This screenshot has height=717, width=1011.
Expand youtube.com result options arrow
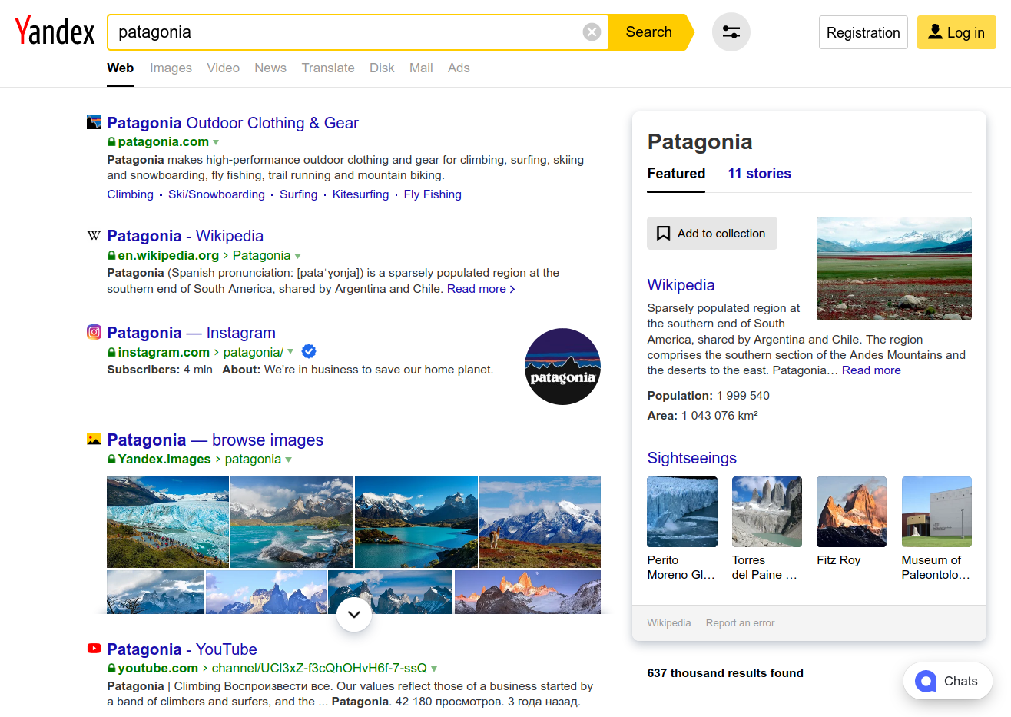pos(434,669)
